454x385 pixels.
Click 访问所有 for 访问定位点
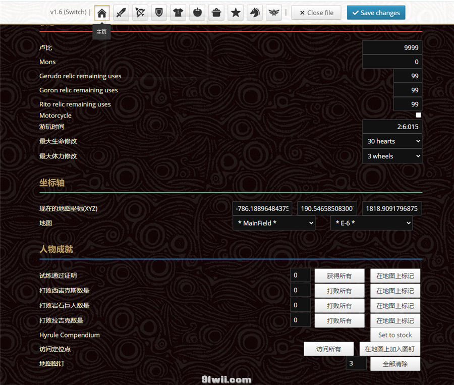tap(328, 349)
